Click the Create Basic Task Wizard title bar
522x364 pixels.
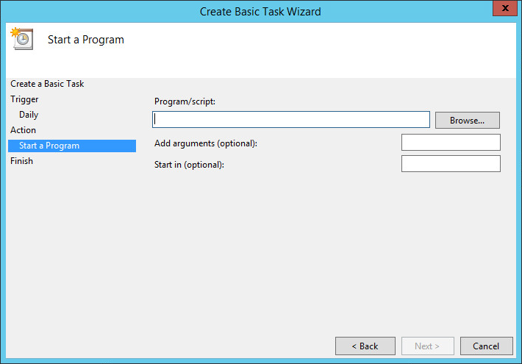(x=260, y=11)
